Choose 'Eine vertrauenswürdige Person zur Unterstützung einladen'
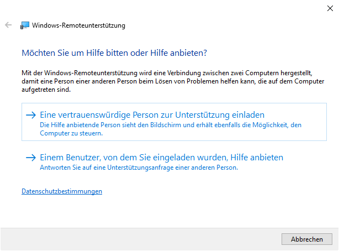The width and height of the screenshot is (339, 251). tap(152, 115)
